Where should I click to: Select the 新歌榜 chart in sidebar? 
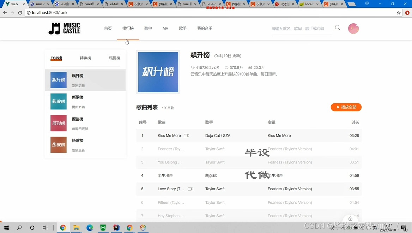tap(85, 102)
